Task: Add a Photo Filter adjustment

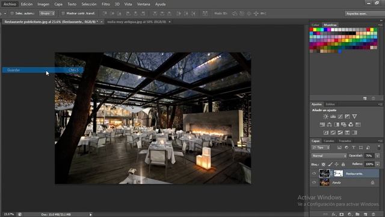Action: (x=343, y=125)
